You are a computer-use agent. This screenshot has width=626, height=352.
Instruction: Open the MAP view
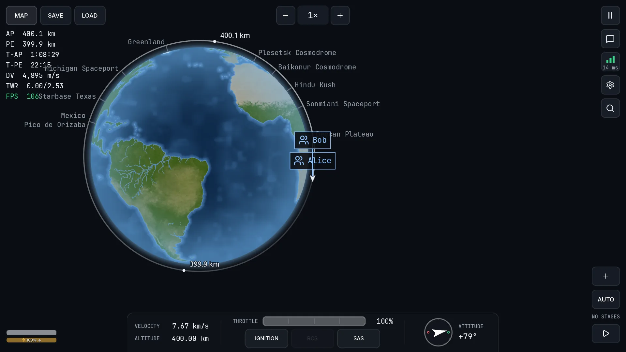[21, 15]
